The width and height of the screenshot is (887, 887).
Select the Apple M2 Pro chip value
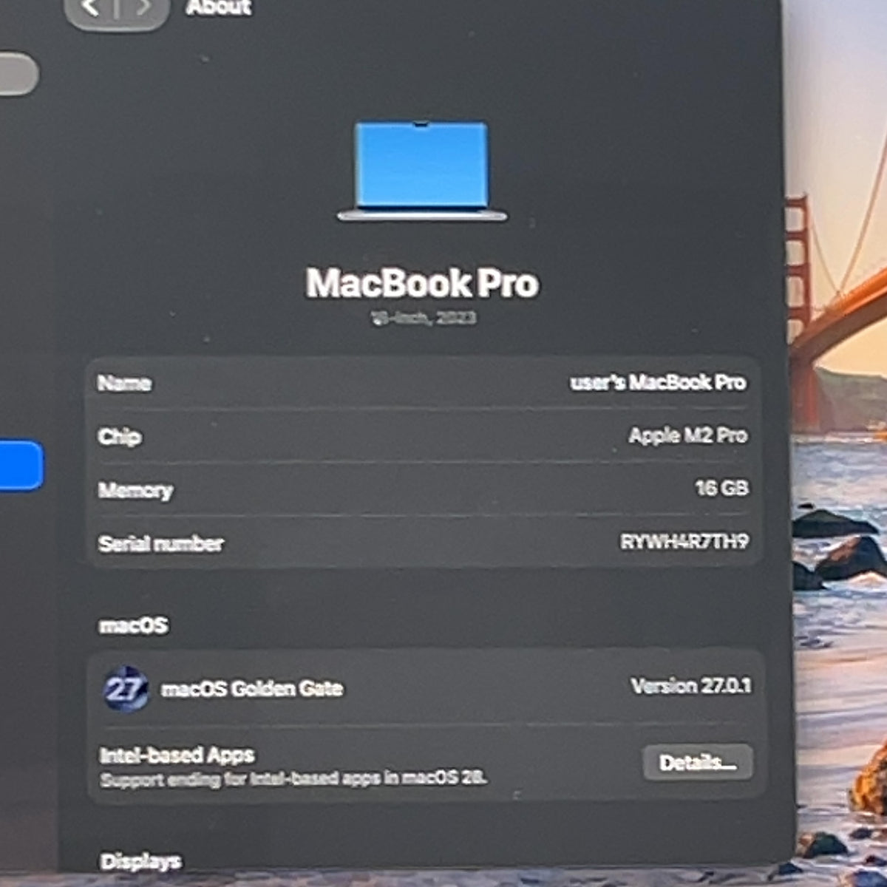(x=687, y=435)
